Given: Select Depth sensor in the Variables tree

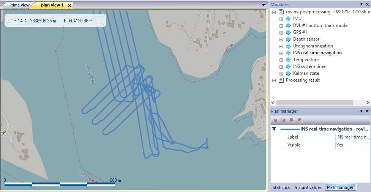Looking at the screenshot, I should pyautogui.click(x=306, y=39).
